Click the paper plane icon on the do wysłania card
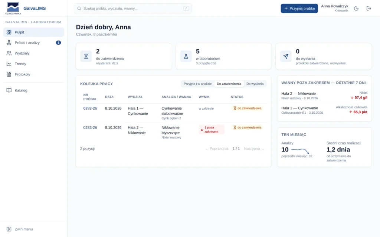Viewport: 380px width, 237px height. (286, 56)
